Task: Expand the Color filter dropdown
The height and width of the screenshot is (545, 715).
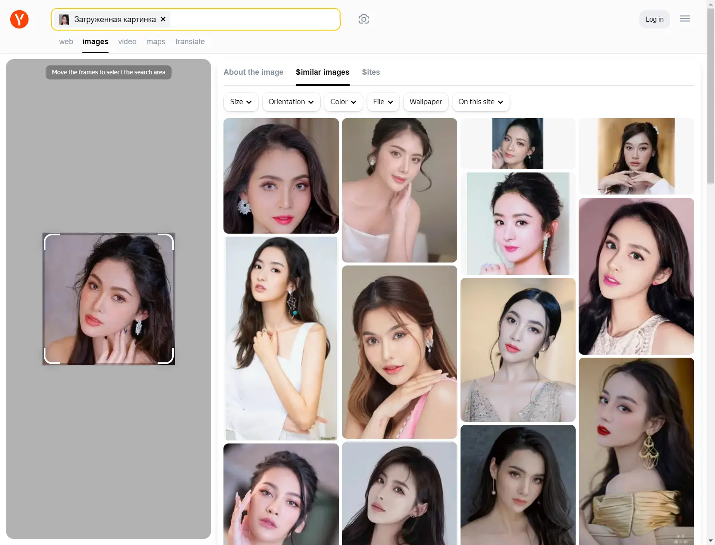Action: (x=343, y=102)
